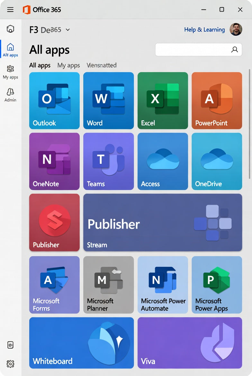
Task: Open Help & Learning link
Action: (x=204, y=30)
